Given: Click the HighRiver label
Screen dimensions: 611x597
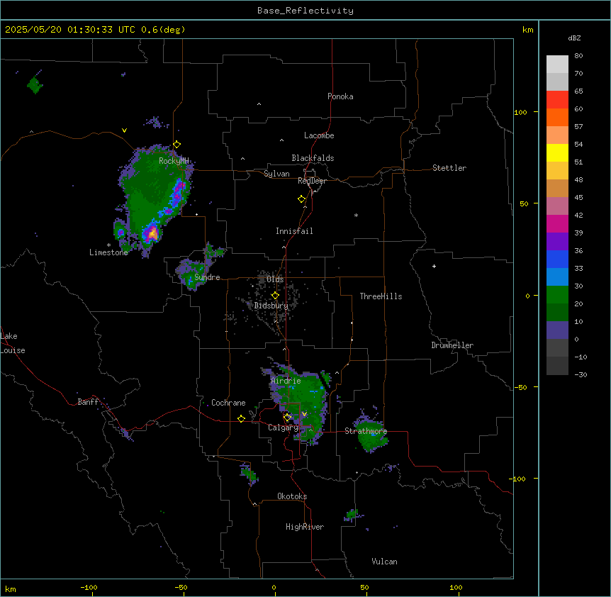Looking at the screenshot, I should pos(305,527).
